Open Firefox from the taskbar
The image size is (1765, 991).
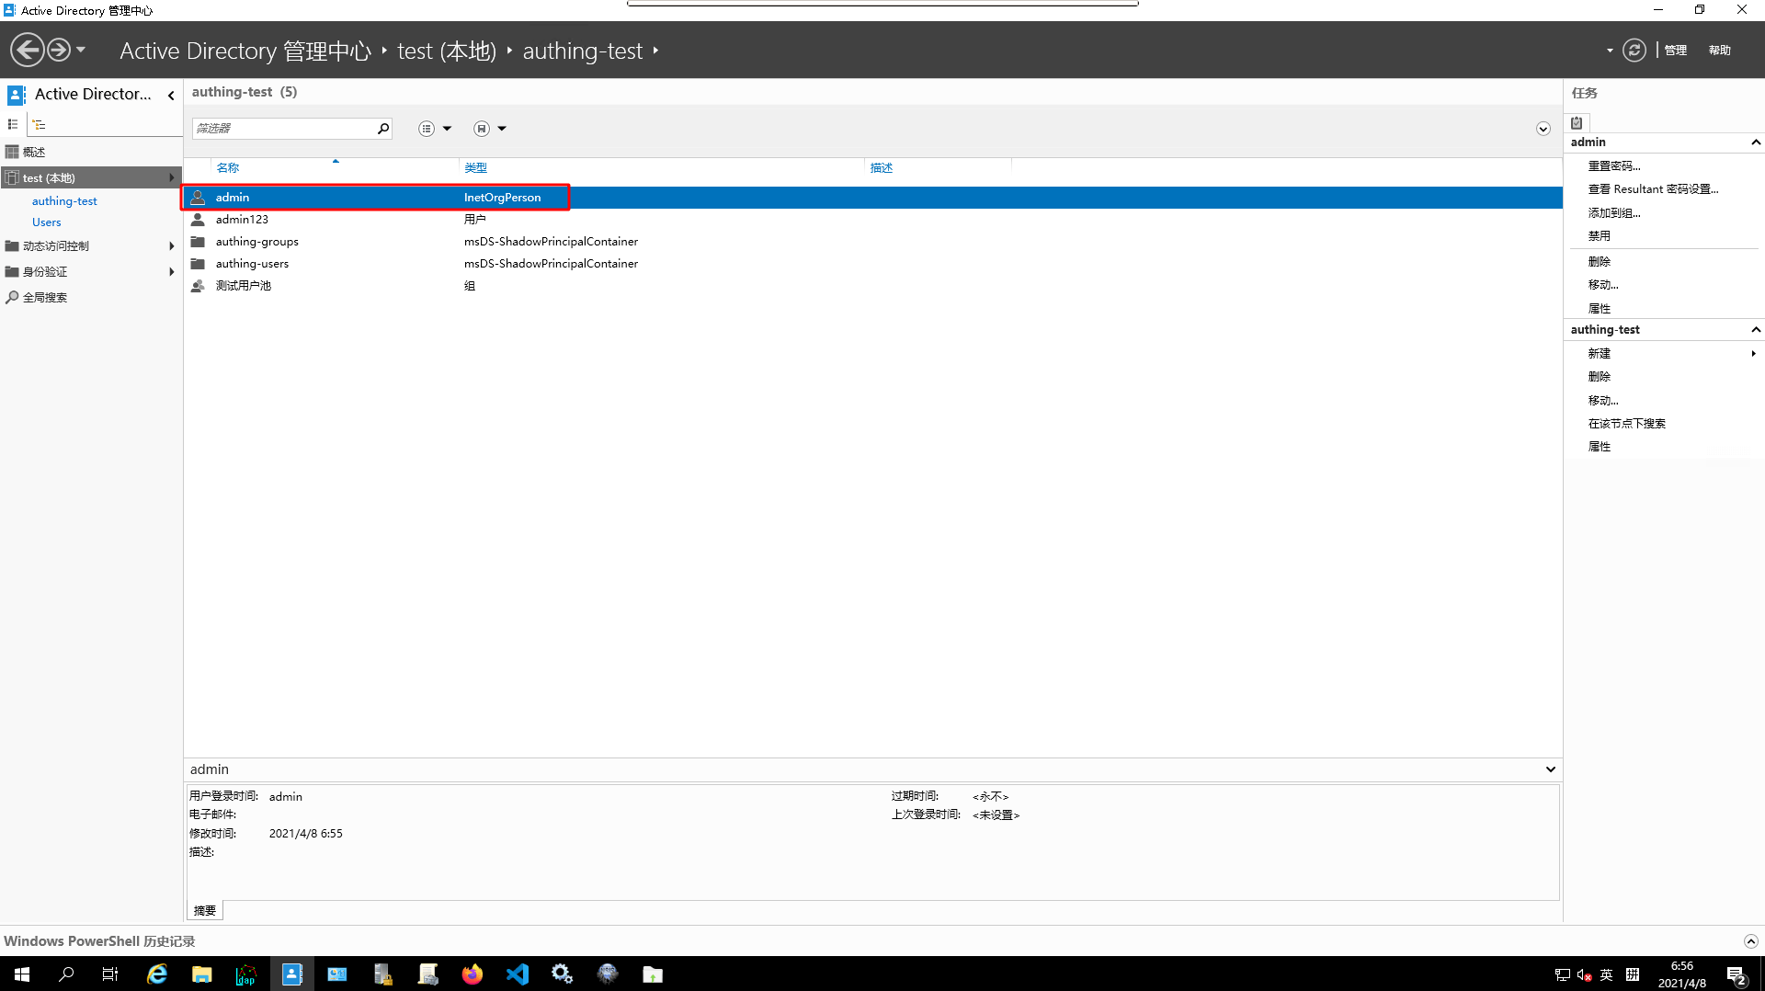pyautogui.click(x=473, y=974)
